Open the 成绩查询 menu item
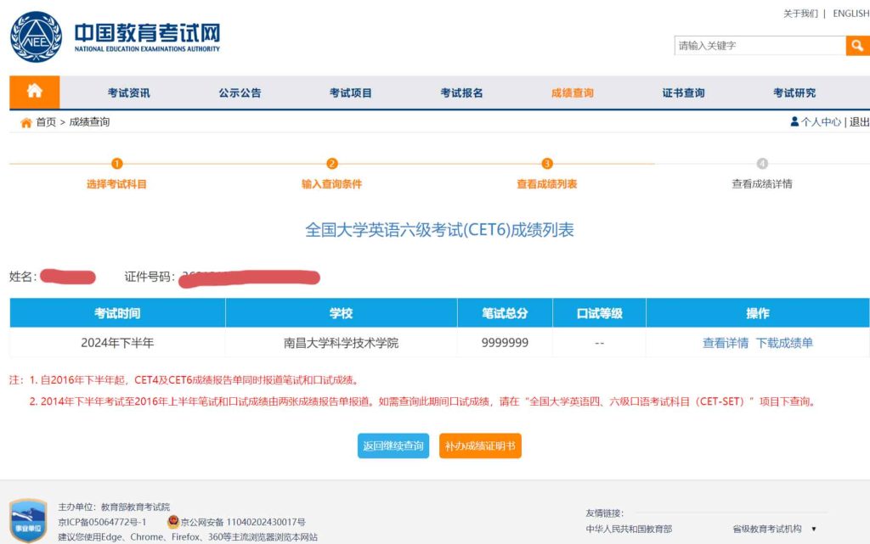 click(573, 93)
